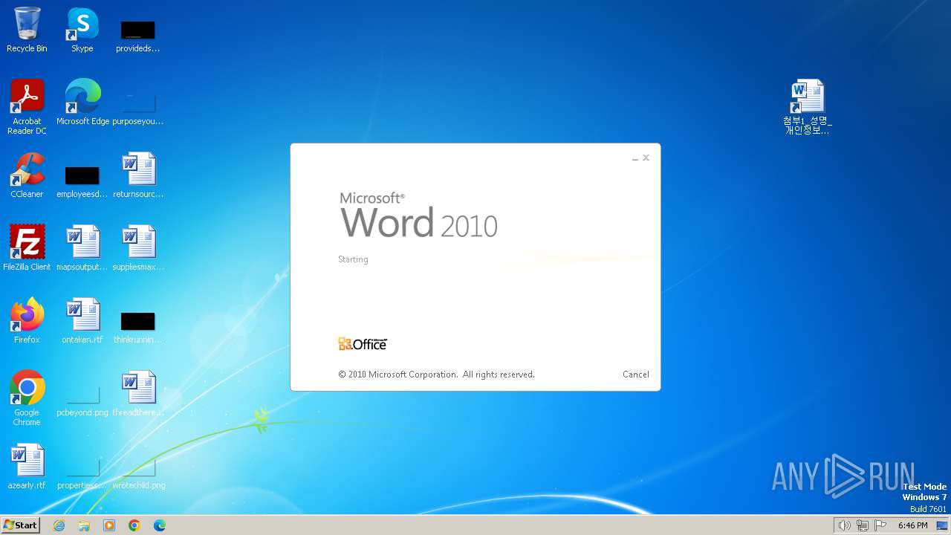This screenshot has width=951, height=535.
Task: Select the 'returnsourc...' Word document
Action: (138, 175)
